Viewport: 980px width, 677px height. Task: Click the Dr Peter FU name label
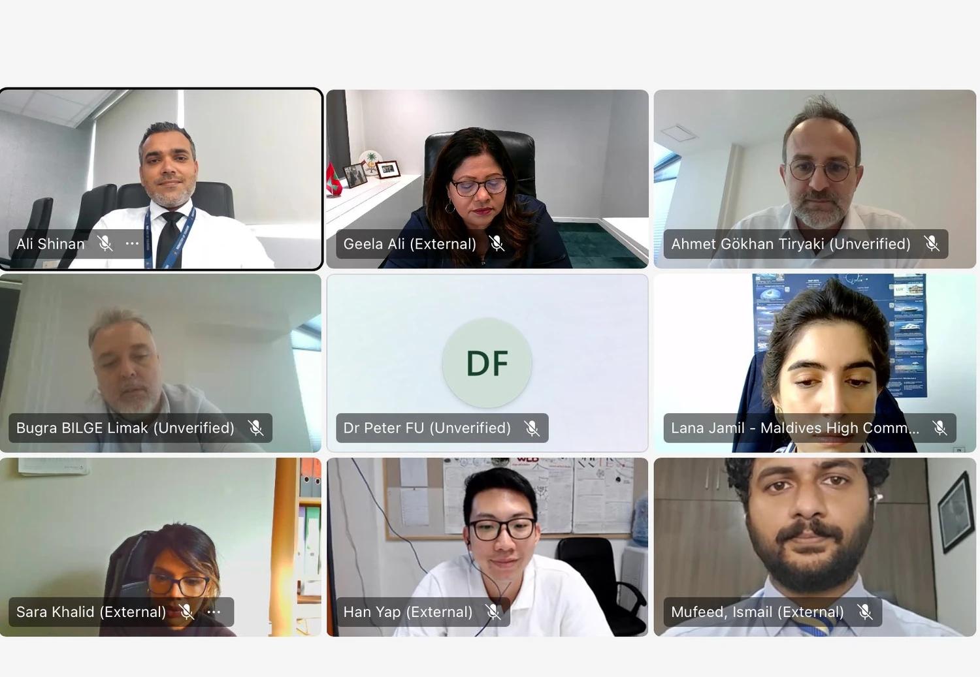click(427, 428)
